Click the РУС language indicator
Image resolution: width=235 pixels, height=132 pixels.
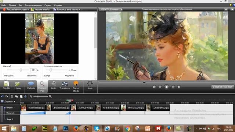(219, 129)
